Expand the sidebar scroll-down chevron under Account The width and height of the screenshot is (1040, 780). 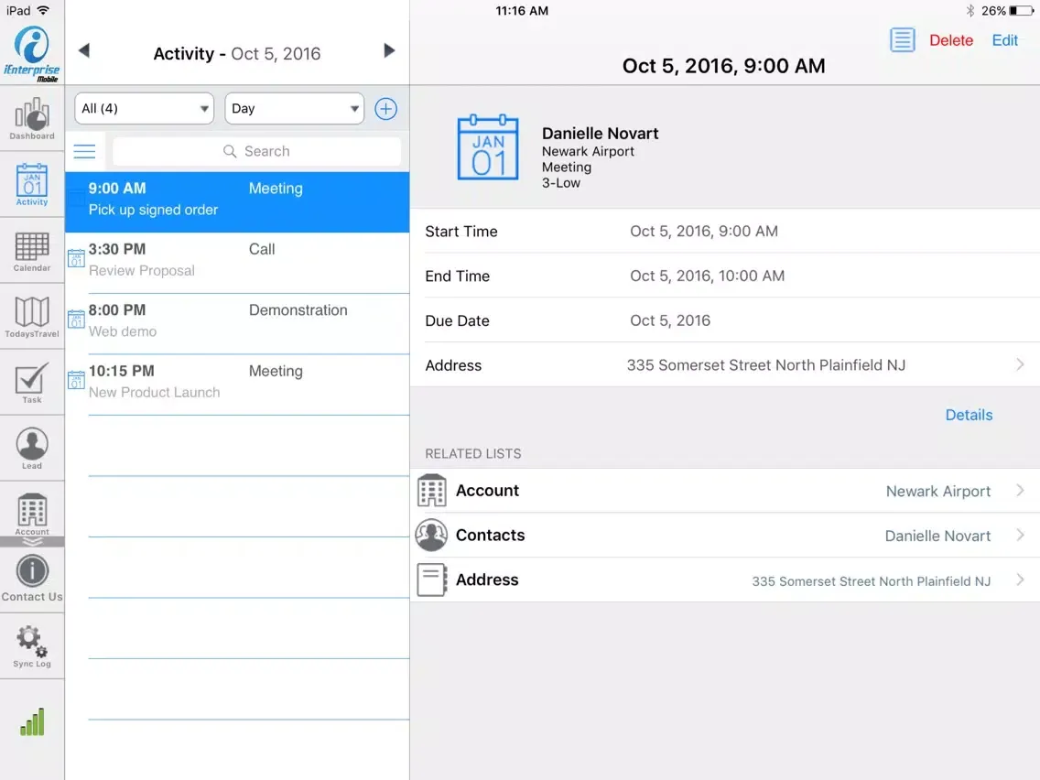tap(32, 542)
